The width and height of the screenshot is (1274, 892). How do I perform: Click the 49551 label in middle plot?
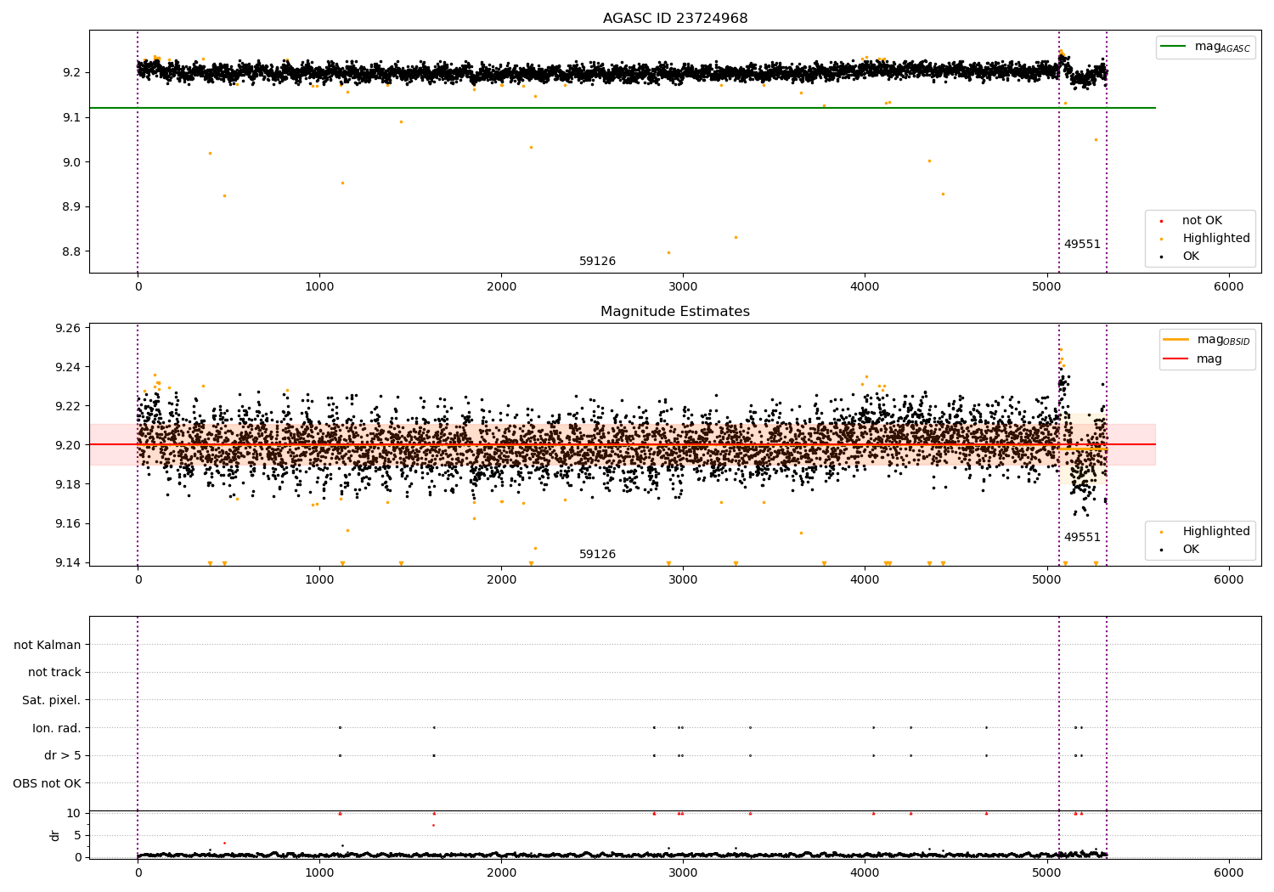click(1082, 538)
